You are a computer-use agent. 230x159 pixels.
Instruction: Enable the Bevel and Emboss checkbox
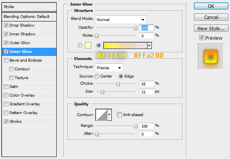coord(6,60)
